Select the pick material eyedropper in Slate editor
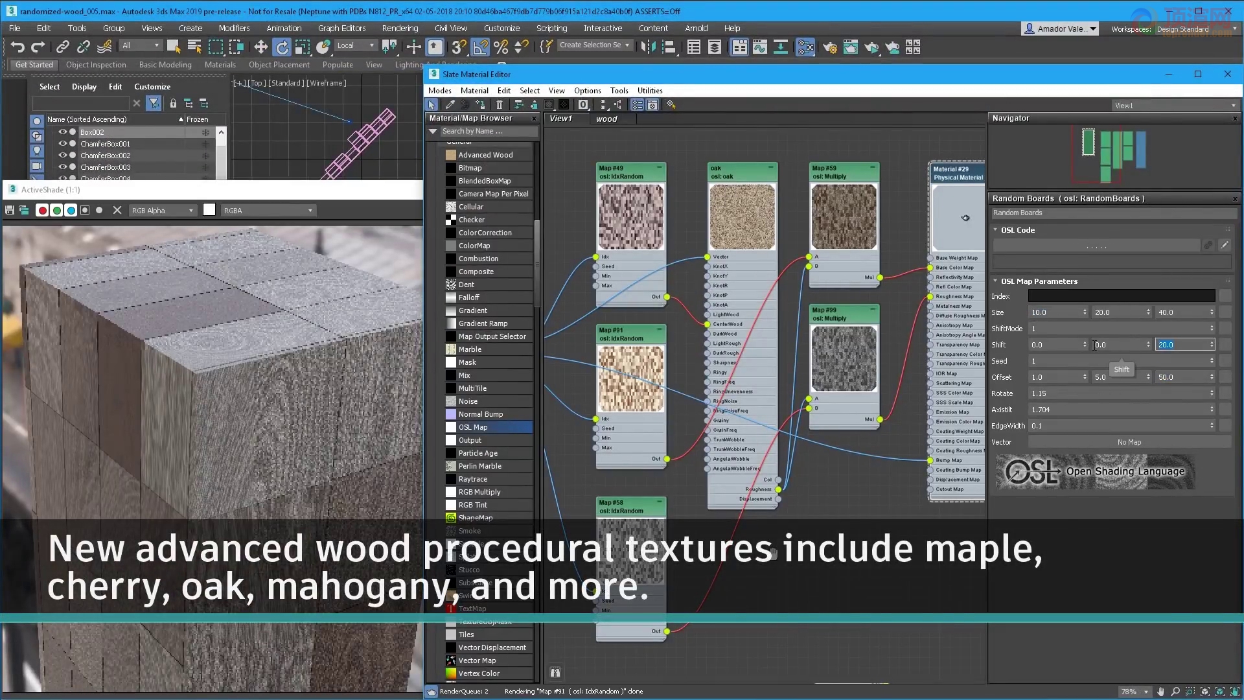The width and height of the screenshot is (1244, 700). 450,104
